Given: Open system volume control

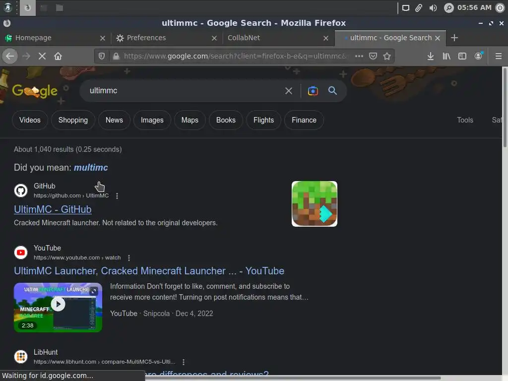Looking at the screenshot, I should point(433,8).
